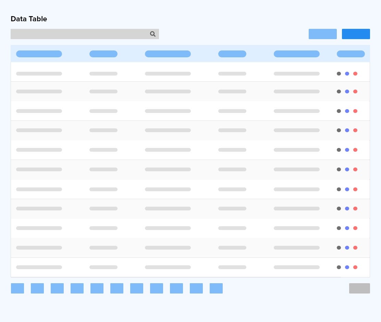
Task: Open the gray action icon on the third row
Action: (339, 111)
